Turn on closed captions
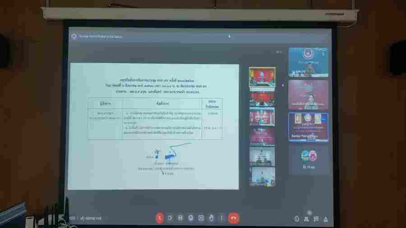 coord(180,218)
